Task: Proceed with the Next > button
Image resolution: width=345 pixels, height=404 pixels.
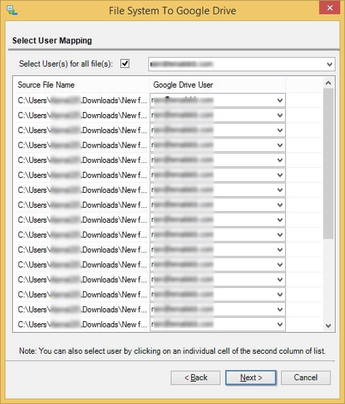Action: (250, 378)
